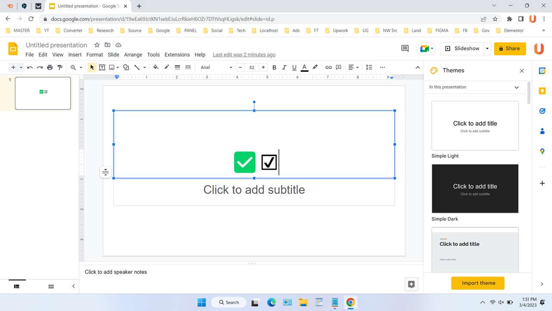Open the alignment options dropdown
The width and height of the screenshot is (552, 311).
(353, 67)
